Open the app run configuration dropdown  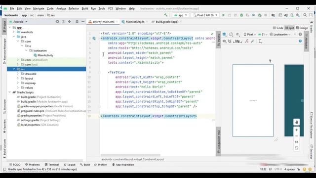181,15
